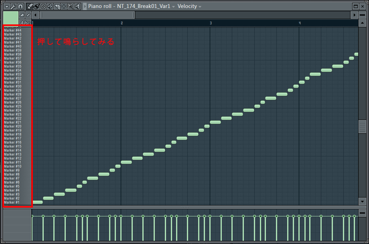Select the note on Marker #11 row
The image size is (369, 244).
126,162
